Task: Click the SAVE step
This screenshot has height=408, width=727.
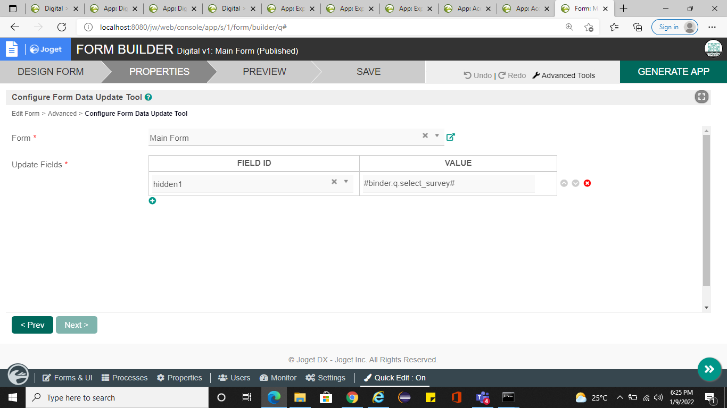Action: tap(368, 72)
